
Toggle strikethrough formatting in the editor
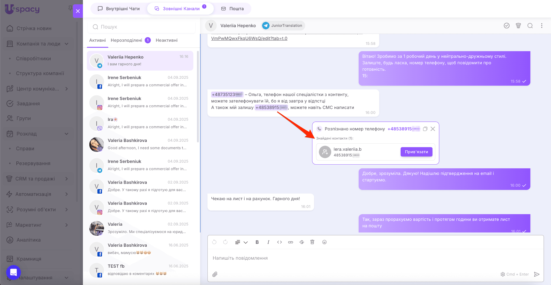coord(302,242)
